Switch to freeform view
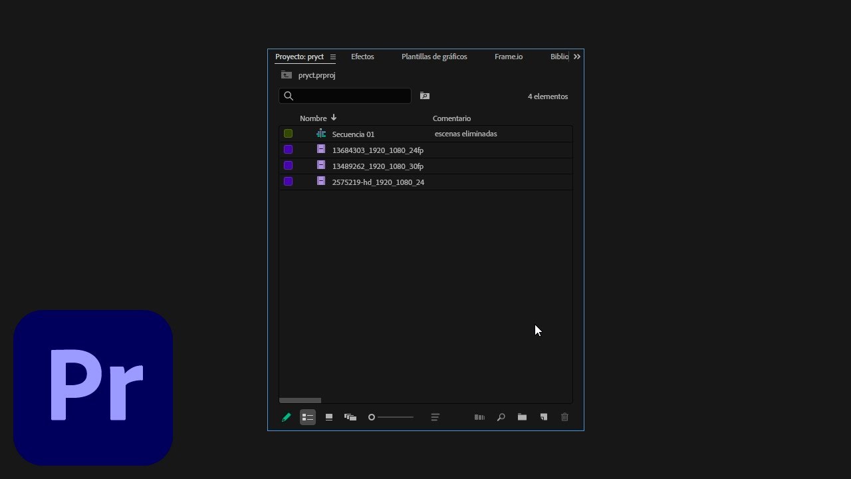The width and height of the screenshot is (851, 479). pos(350,417)
